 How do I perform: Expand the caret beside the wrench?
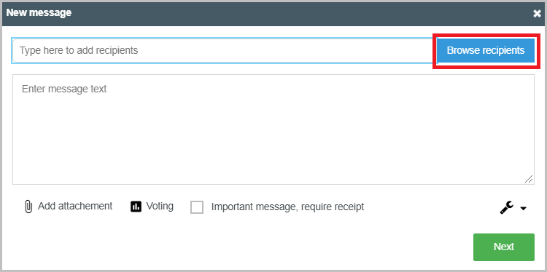[523, 208]
